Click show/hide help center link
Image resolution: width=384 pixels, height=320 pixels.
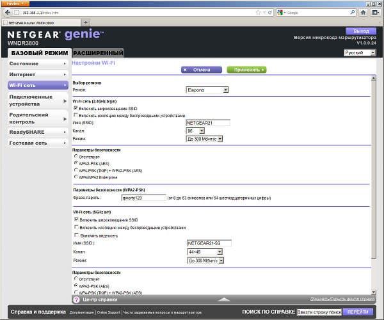point(342,299)
